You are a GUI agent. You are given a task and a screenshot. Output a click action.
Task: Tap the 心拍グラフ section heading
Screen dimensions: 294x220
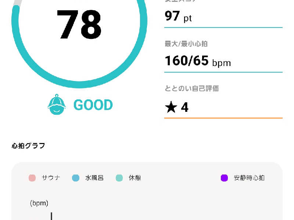tap(28, 146)
